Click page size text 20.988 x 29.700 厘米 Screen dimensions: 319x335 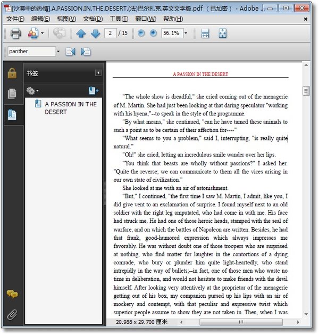142,322
